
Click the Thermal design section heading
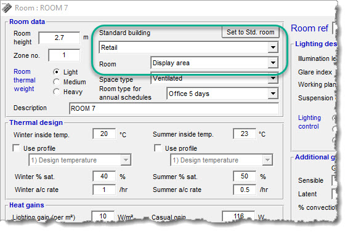coord(36,122)
